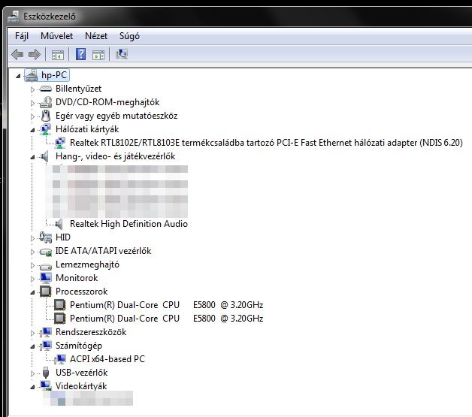Image resolution: width=472 pixels, height=417 pixels.
Task: Open the Művelet menu
Action: point(56,36)
